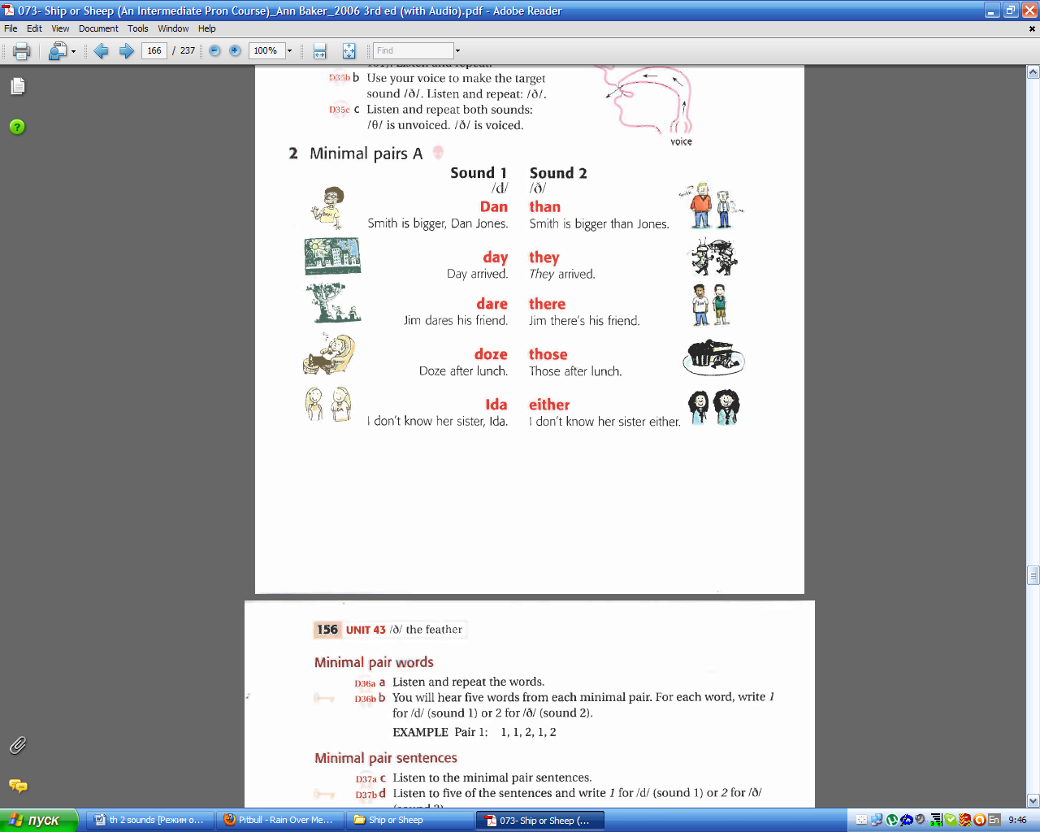Click the scrollbar up arrow
Viewport: 1040px width, 832px height.
point(1033,71)
